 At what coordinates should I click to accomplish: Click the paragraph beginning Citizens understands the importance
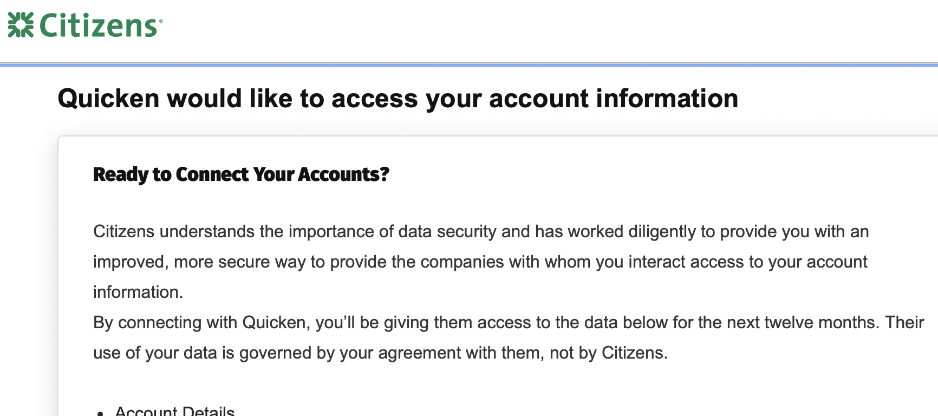480,232
